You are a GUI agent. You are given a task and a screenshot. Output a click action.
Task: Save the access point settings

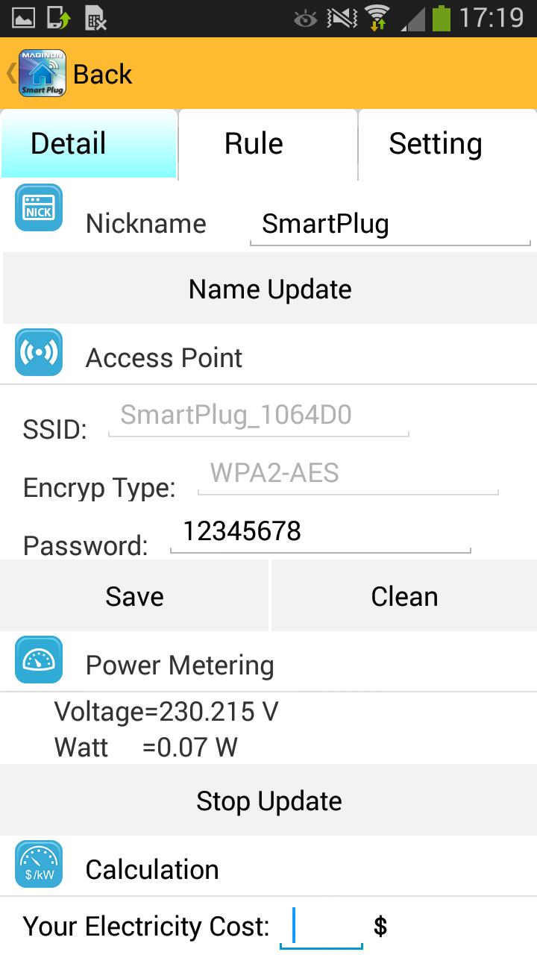(x=134, y=596)
